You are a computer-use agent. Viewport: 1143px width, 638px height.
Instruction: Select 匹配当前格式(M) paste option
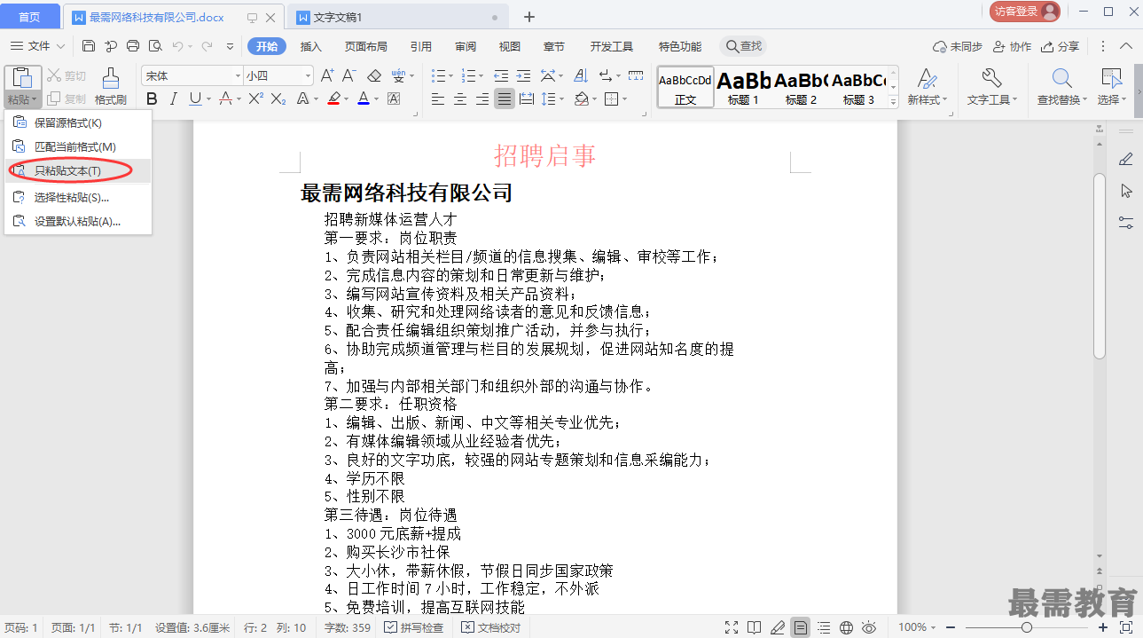(x=78, y=146)
